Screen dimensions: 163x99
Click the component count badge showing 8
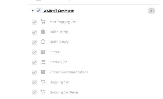pos(151,11)
